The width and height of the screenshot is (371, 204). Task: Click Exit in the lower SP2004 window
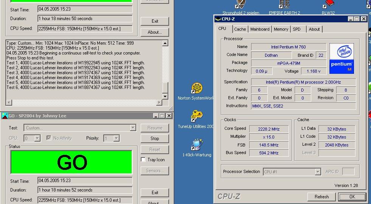[x=155, y=193]
